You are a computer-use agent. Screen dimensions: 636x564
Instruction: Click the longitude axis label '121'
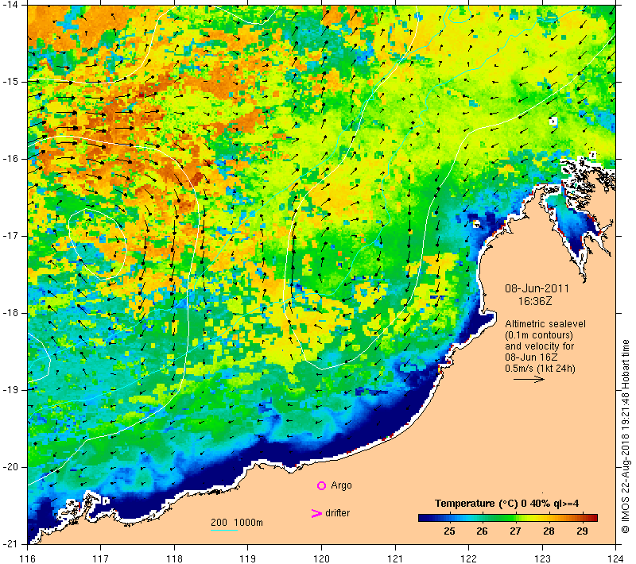coord(395,558)
